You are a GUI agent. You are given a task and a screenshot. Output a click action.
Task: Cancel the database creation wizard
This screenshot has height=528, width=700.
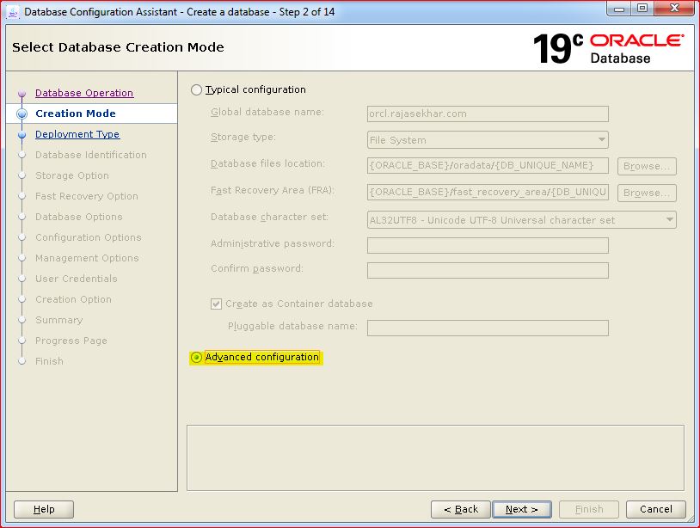pos(655,509)
